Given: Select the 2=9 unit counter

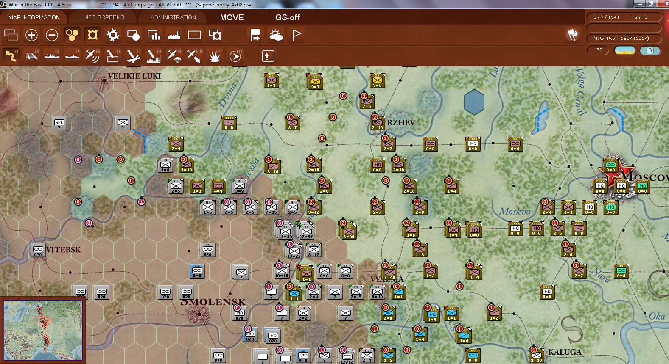Looking at the screenshot, I should point(420,207).
